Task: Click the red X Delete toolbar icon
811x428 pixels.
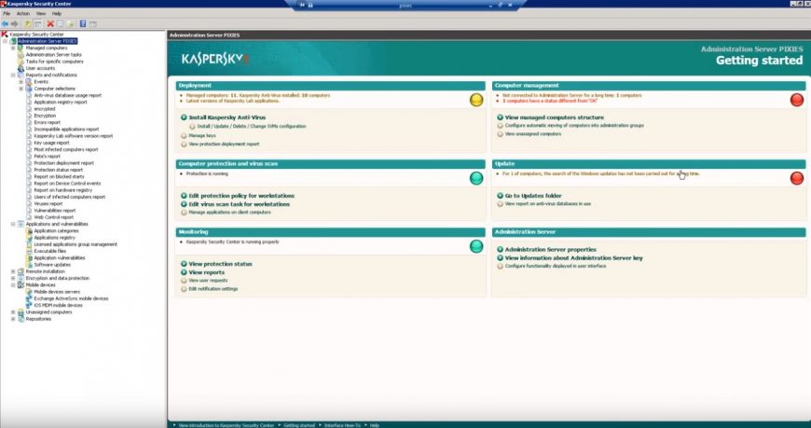Action: point(50,24)
